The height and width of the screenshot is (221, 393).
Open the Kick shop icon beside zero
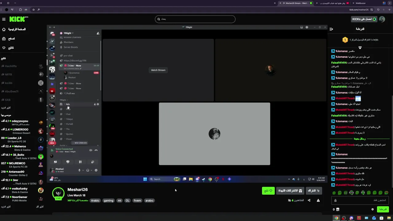click(x=338, y=209)
